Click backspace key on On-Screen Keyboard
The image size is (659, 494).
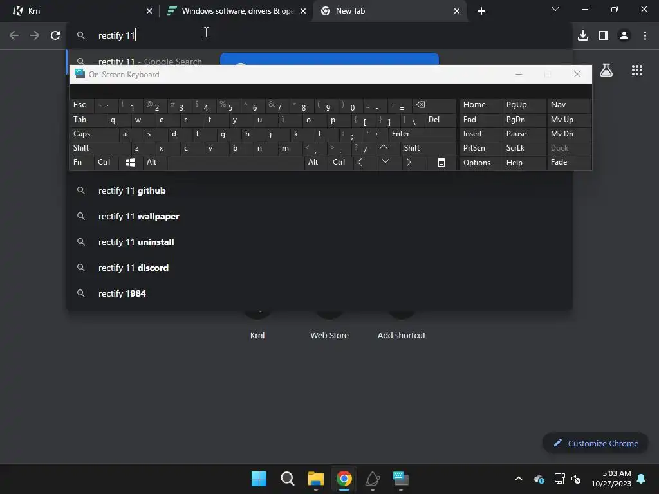pyautogui.click(x=434, y=105)
